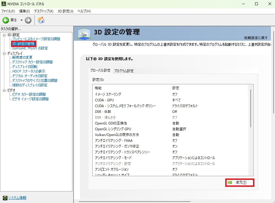Screen dimensions: 275x203
Task: Click the 機能 column header
Action: pyautogui.click(x=131, y=88)
